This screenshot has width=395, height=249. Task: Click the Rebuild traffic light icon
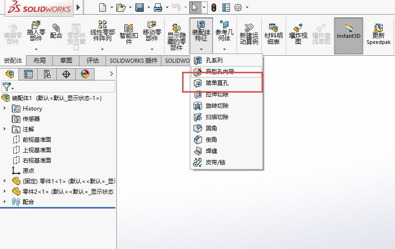214,8
